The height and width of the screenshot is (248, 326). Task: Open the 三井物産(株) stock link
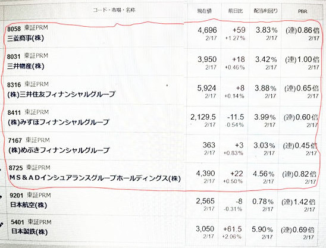(x=26, y=67)
